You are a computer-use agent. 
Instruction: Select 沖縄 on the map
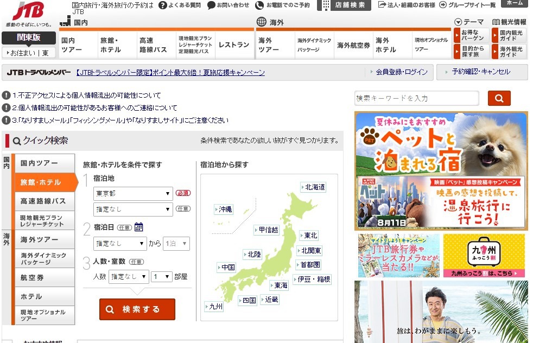223,209
